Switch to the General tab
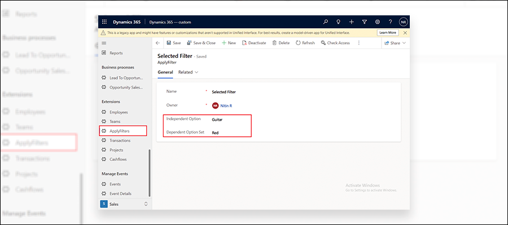 click(165, 73)
